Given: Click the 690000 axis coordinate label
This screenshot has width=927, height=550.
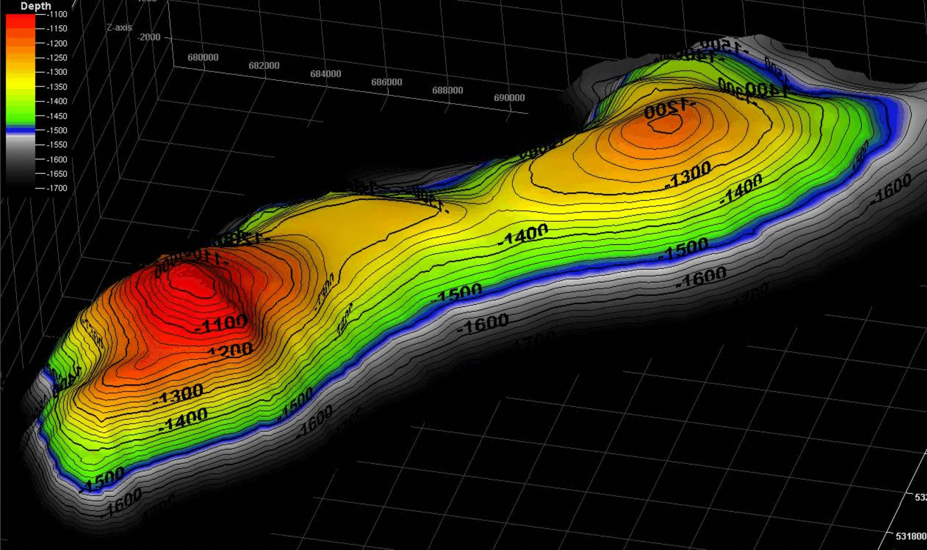Looking at the screenshot, I should point(509,98).
